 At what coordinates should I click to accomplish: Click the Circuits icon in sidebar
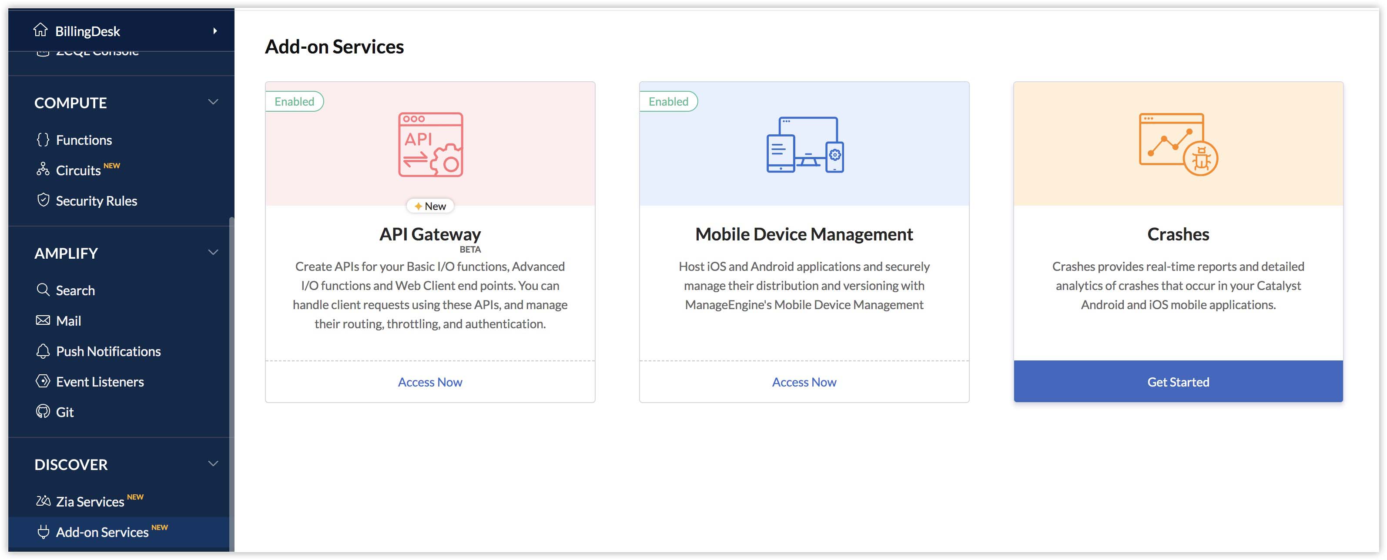(x=43, y=170)
